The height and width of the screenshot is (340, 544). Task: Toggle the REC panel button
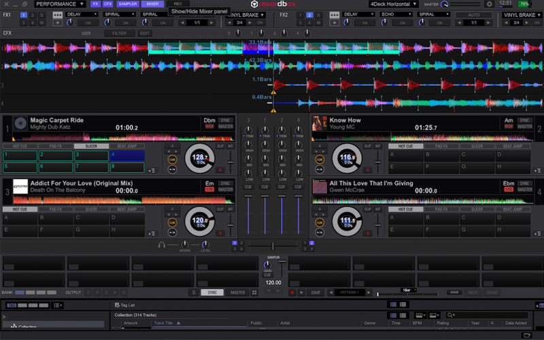[177, 4]
